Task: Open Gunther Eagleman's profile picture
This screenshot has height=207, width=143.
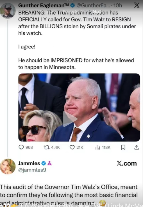Action: point(8,11)
